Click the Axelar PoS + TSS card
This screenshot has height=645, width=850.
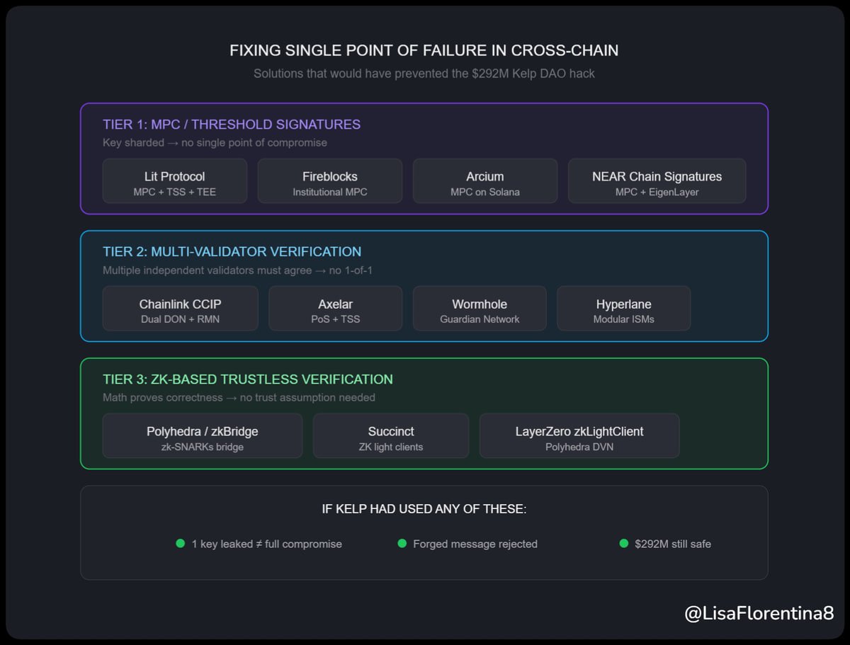click(335, 309)
